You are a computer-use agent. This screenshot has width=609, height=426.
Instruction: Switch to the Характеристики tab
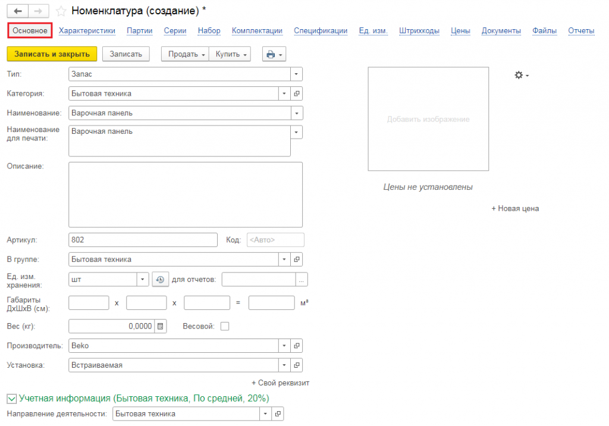click(87, 31)
